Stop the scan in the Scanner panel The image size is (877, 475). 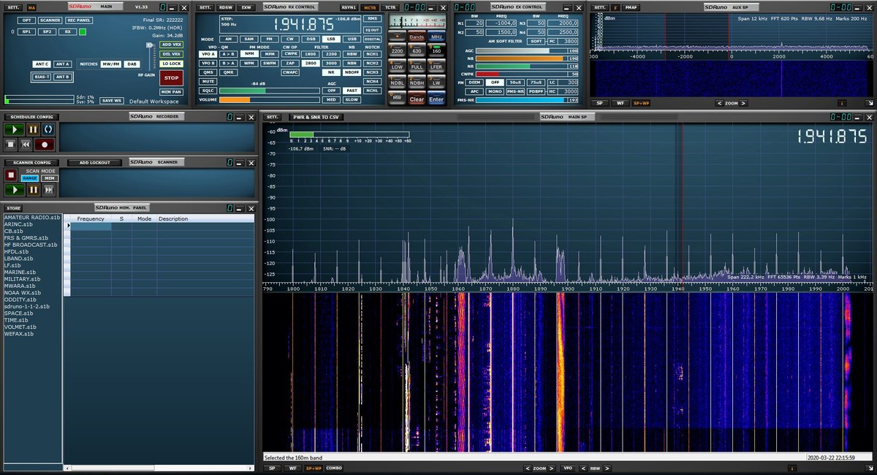click(x=11, y=175)
